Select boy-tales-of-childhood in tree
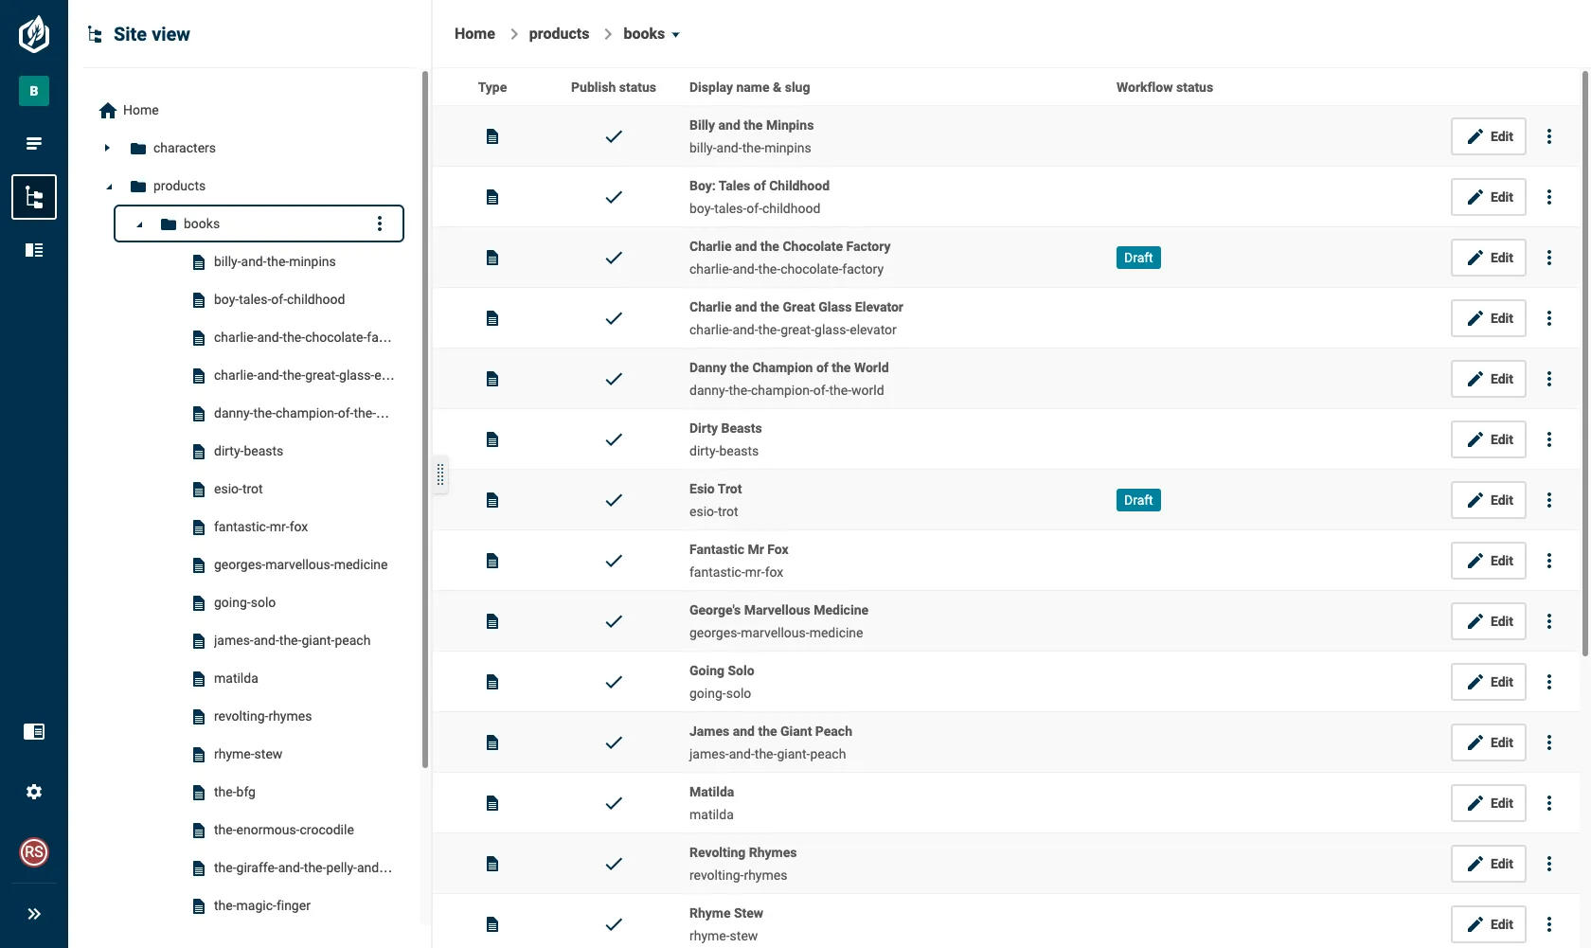The height and width of the screenshot is (948, 1591). [x=279, y=299]
